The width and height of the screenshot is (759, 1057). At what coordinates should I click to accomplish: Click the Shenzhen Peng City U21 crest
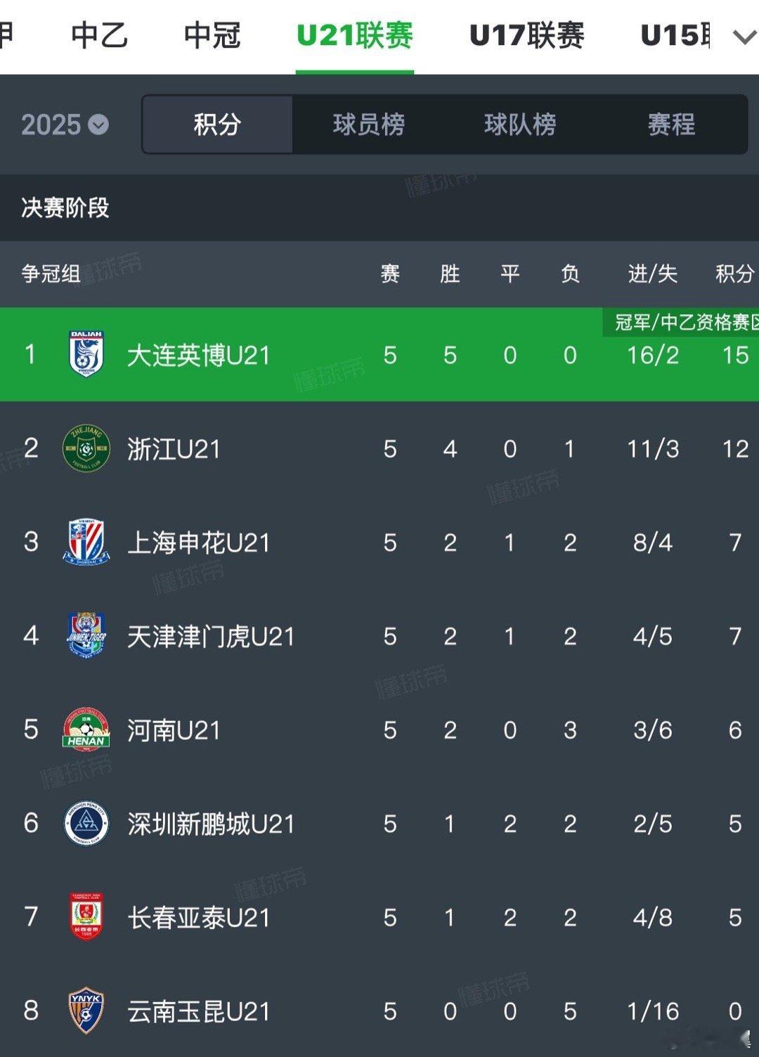tap(86, 823)
